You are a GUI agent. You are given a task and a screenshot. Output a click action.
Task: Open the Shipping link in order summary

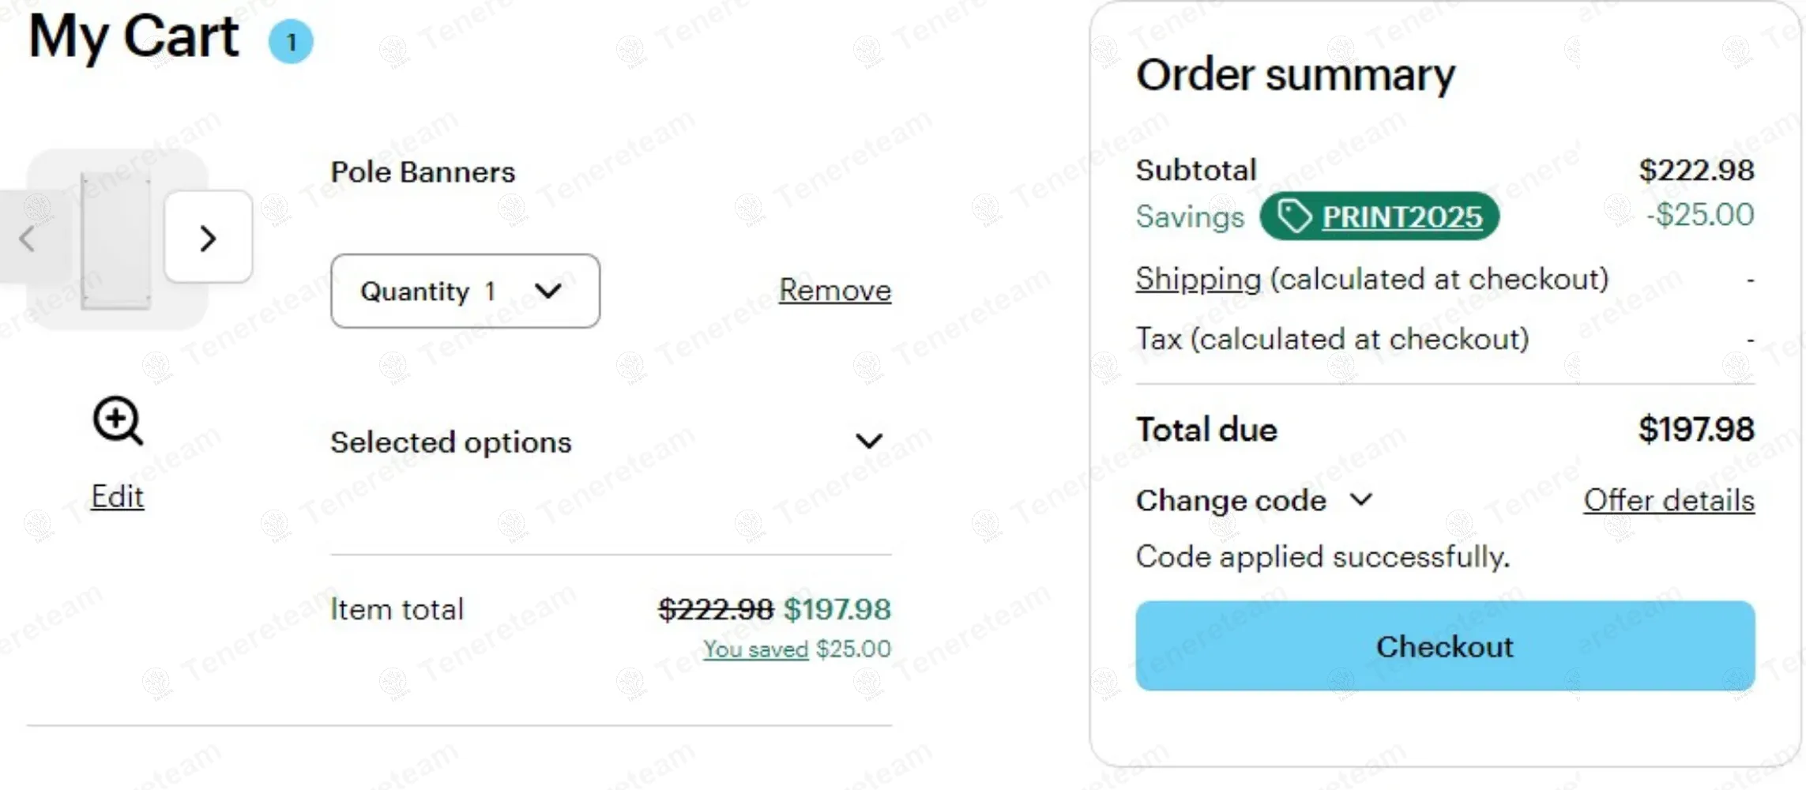[x=1198, y=279]
